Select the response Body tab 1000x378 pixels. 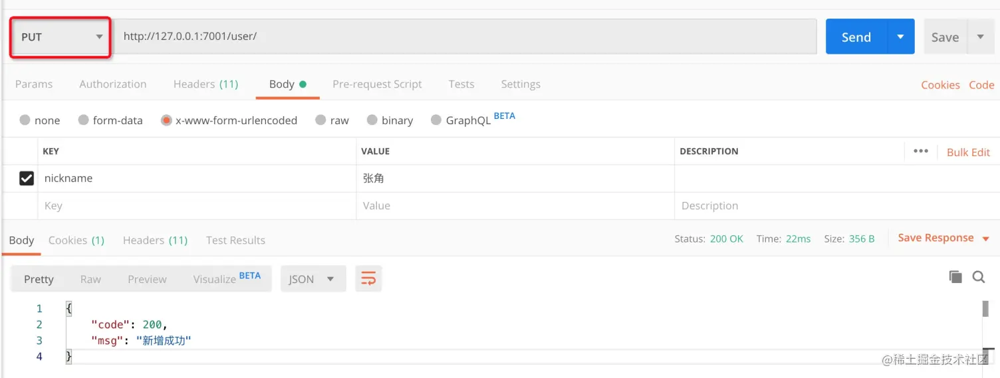point(21,240)
